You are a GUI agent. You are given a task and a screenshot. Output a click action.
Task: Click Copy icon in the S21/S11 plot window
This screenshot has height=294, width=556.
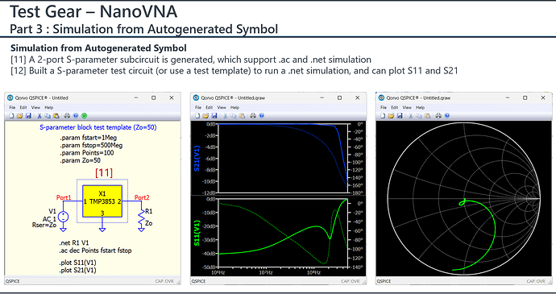click(x=234, y=116)
